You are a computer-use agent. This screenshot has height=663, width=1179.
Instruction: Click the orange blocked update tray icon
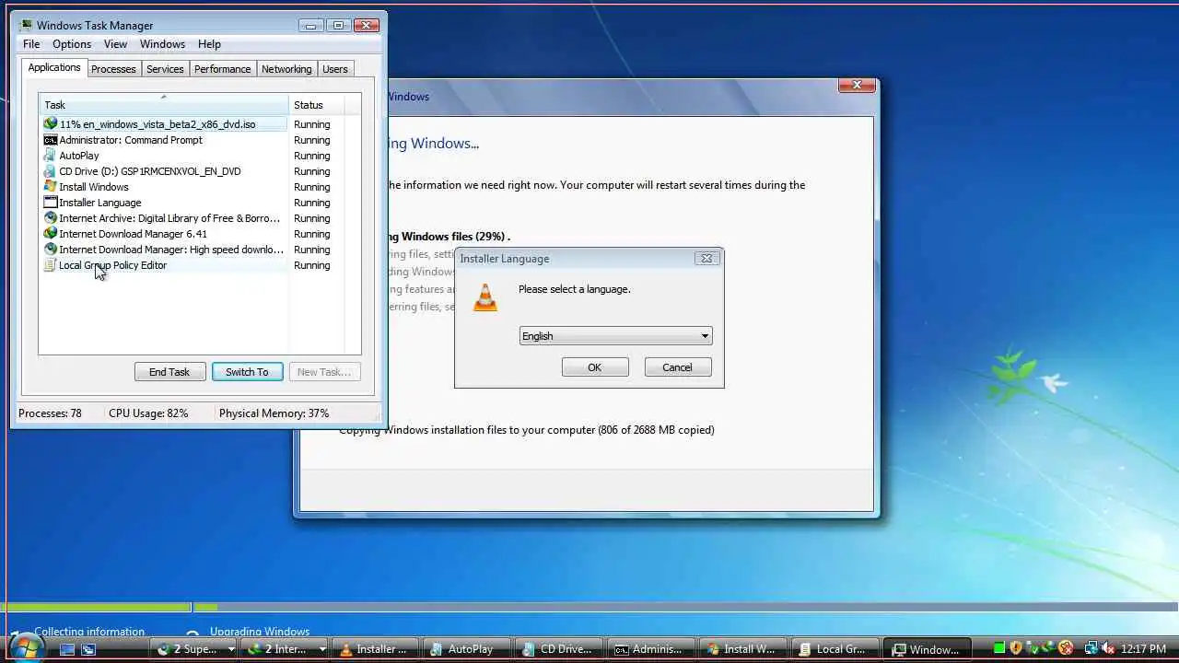click(x=1066, y=649)
